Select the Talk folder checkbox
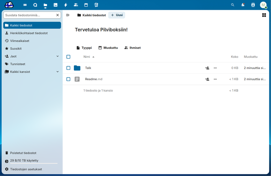 (68, 68)
